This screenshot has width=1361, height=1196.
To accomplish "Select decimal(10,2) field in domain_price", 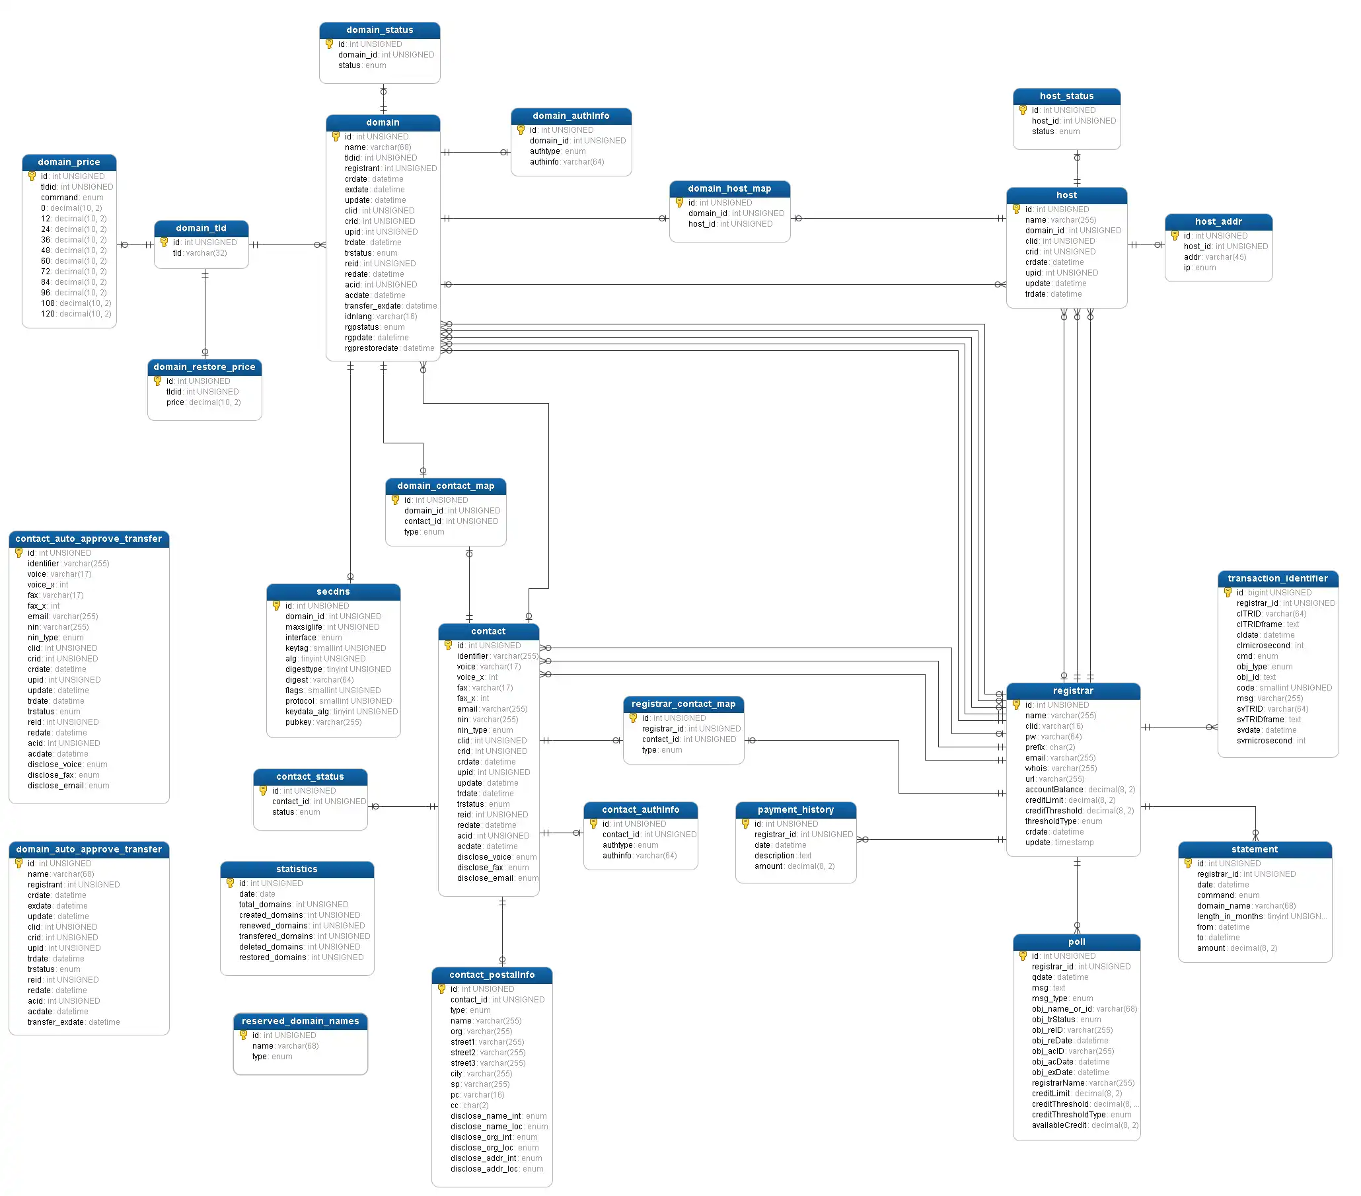I will pyautogui.click(x=12, y=3).
